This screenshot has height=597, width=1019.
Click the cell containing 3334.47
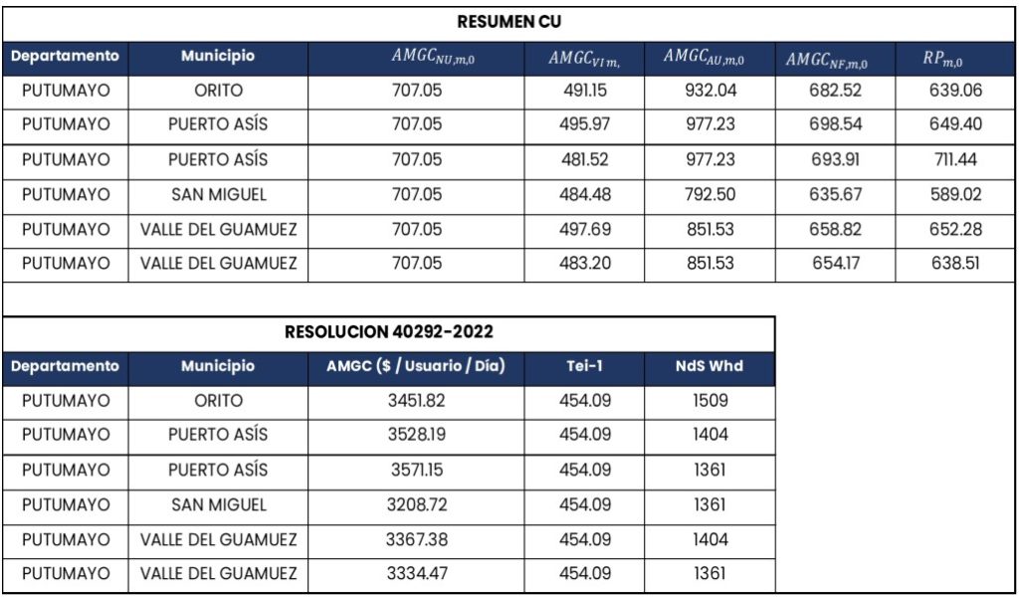(x=416, y=574)
